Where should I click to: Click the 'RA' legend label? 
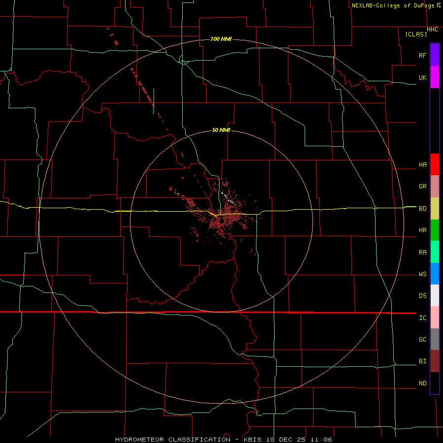pos(422,252)
